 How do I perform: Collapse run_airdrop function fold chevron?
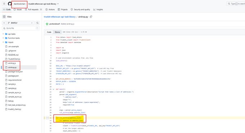[53, 118]
